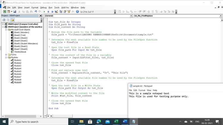Switch to Full Module View button
The image size is (223, 125).
[48, 116]
